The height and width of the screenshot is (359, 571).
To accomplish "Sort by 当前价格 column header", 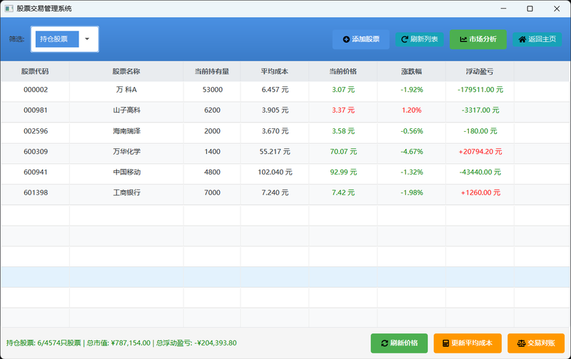I will tap(343, 71).
